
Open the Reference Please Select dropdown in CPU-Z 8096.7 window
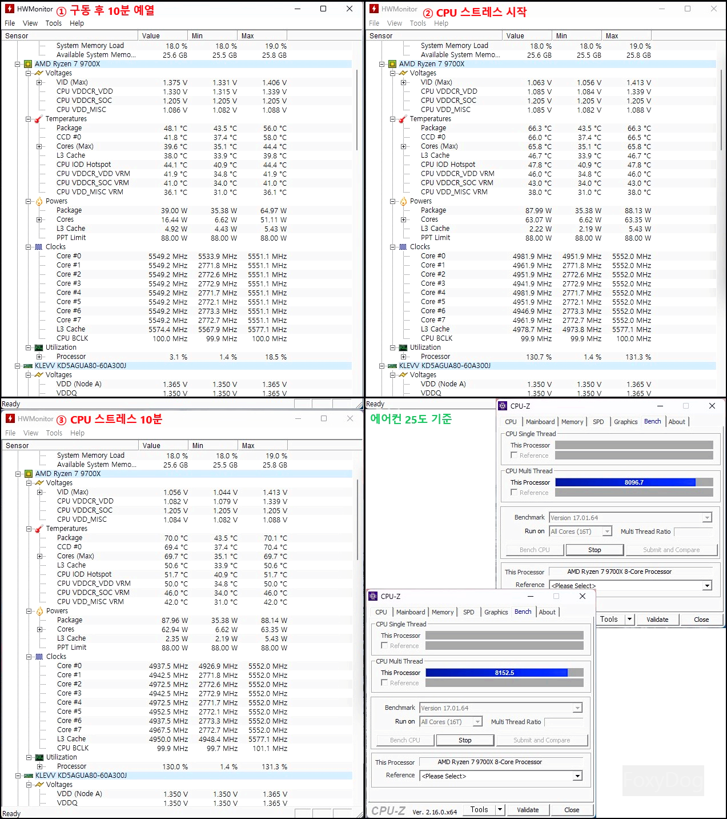(708, 586)
